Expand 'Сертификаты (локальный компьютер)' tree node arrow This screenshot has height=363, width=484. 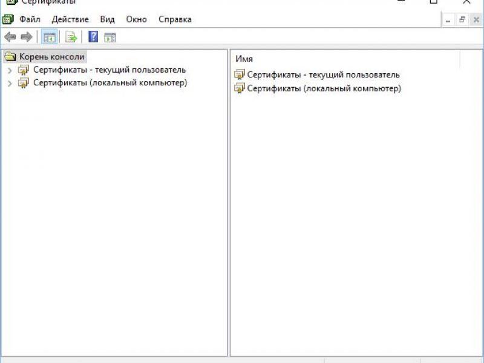(9, 83)
